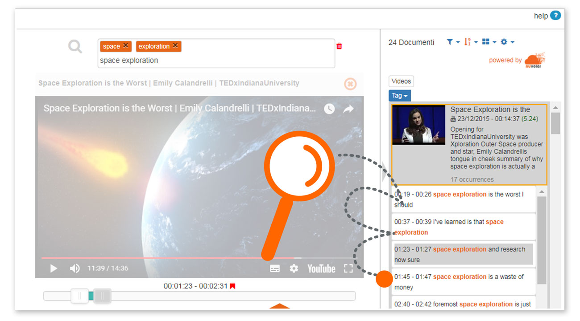Click the red bookmark flag next to 00:02:31
The image size is (580, 321).
click(232, 286)
